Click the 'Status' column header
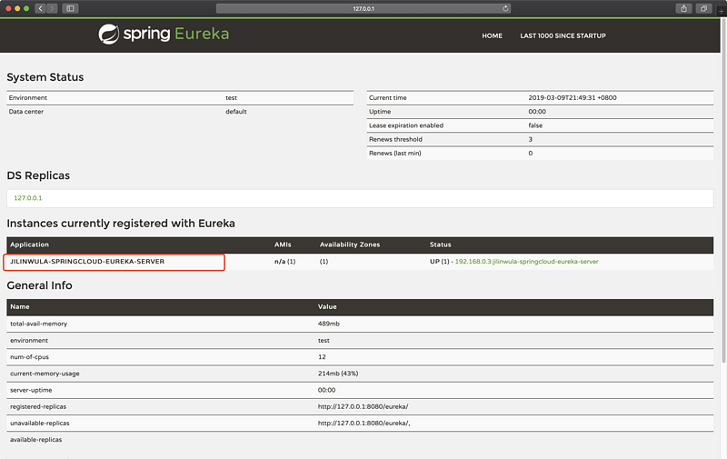Image resolution: width=727 pixels, height=459 pixels. pyautogui.click(x=441, y=244)
